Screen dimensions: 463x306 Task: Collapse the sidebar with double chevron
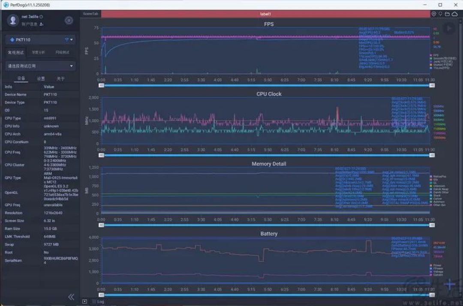click(71, 297)
